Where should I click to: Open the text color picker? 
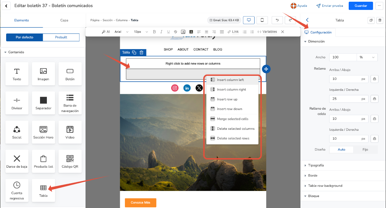tap(183, 32)
